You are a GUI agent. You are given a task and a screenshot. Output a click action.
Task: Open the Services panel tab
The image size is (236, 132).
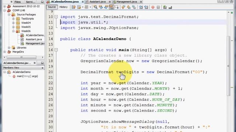[30, 2]
